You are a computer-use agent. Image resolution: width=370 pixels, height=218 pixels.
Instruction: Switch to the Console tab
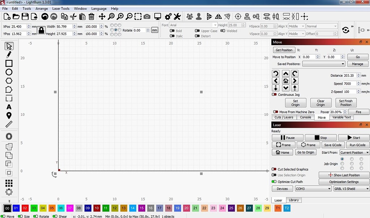[305, 117]
